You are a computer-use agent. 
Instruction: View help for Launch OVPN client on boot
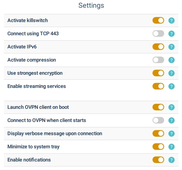[x=172, y=107]
